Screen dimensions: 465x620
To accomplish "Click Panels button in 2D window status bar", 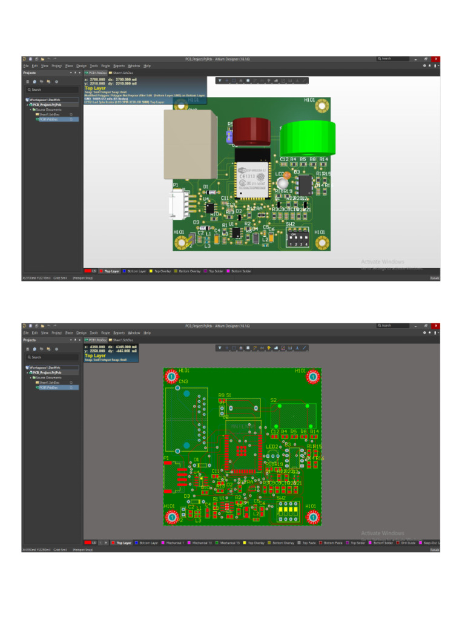I will (x=435, y=550).
